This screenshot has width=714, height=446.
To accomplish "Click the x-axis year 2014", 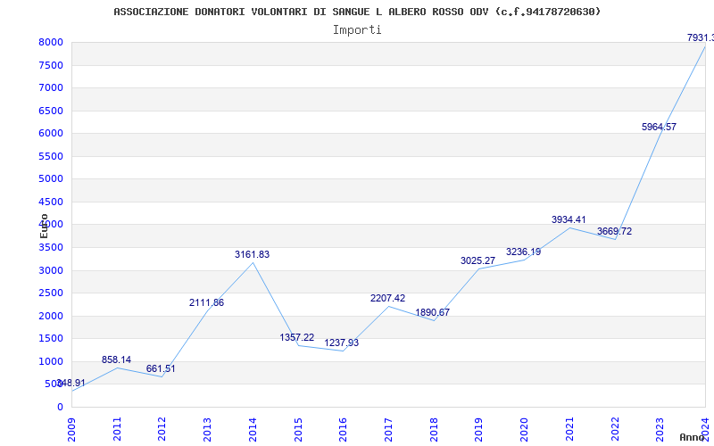I will pyautogui.click(x=253, y=429).
